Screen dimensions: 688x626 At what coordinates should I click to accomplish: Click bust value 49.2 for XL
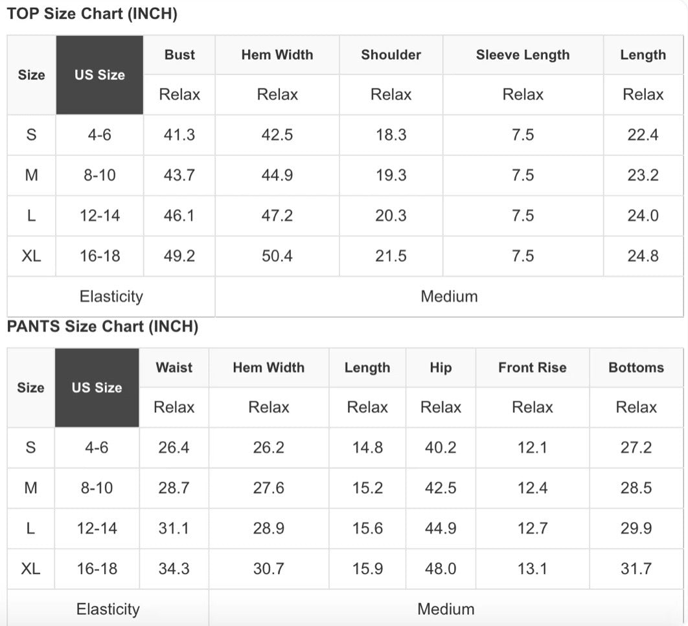click(179, 256)
